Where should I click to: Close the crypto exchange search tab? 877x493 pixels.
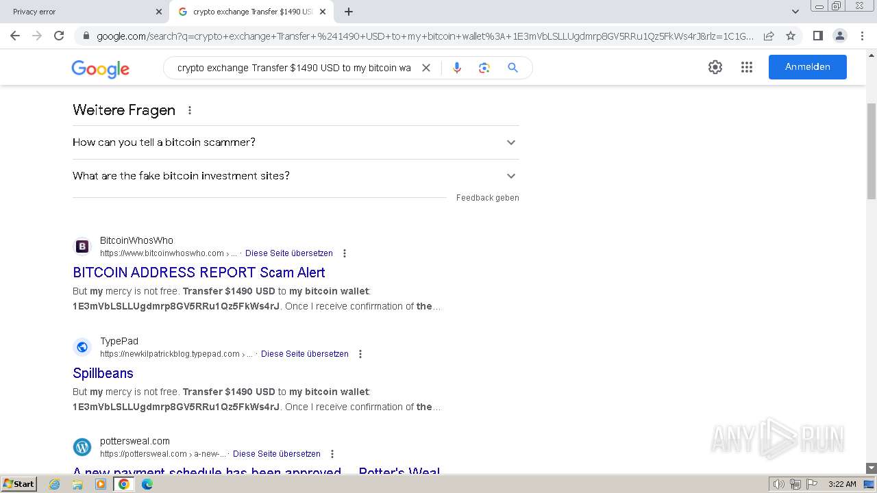tap(323, 12)
